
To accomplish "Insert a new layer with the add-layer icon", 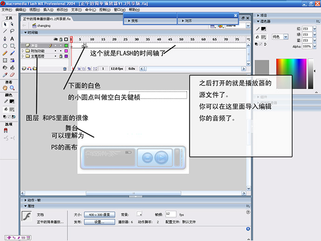I will [x=24, y=68].
